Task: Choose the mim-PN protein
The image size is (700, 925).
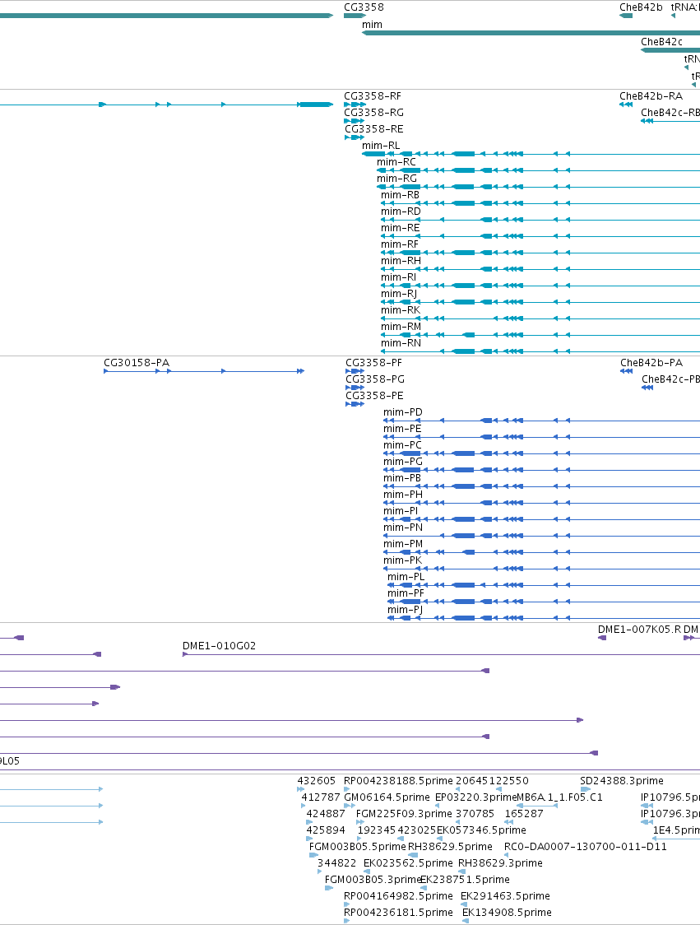Action: [403, 528]
